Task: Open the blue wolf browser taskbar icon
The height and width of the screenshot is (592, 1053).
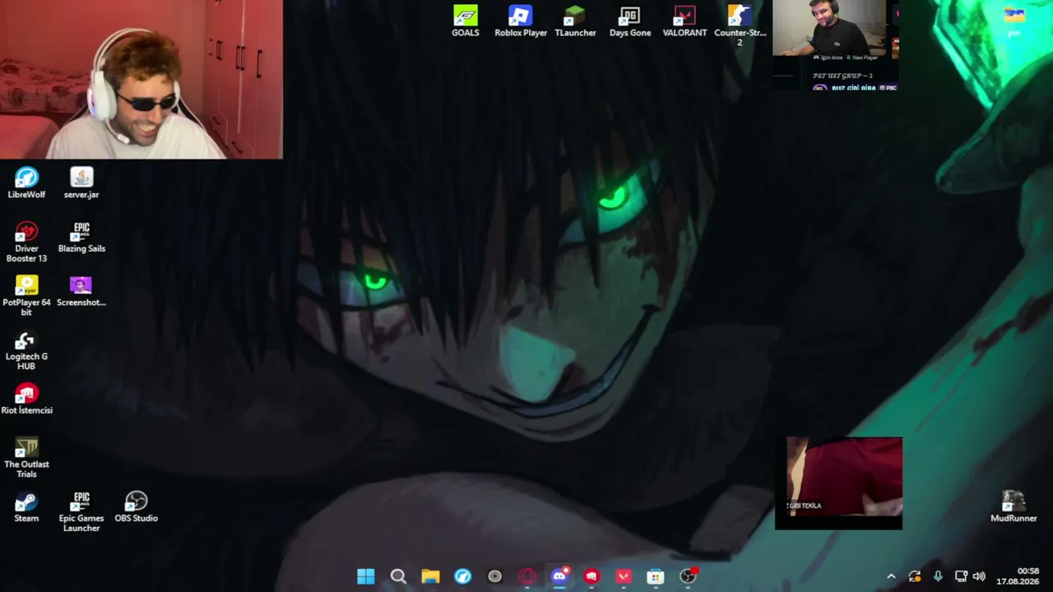Action: tap(462, 576)
